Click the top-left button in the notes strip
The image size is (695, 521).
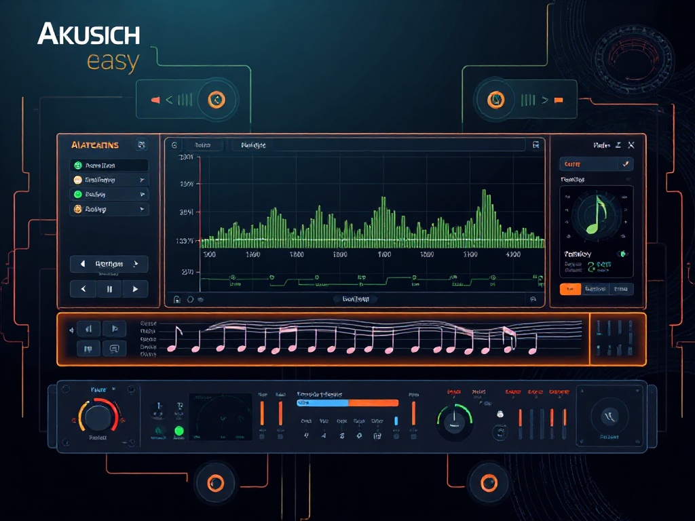(89, 329)
